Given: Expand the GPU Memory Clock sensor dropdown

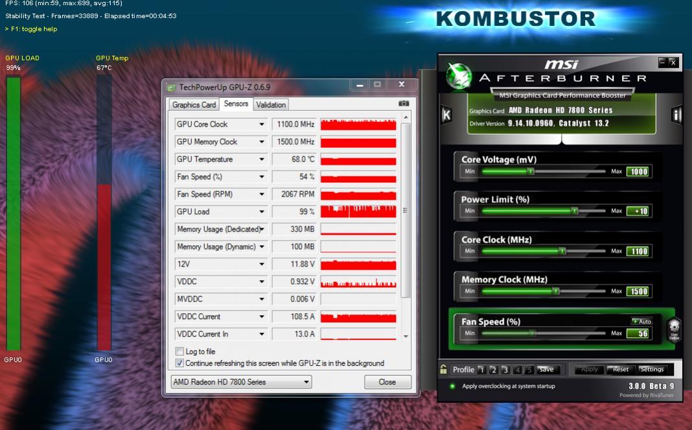Looking at the screenshot, I should (262, 142).
